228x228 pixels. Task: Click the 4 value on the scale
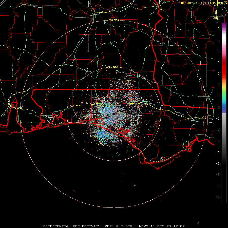(x=219, y=62)
